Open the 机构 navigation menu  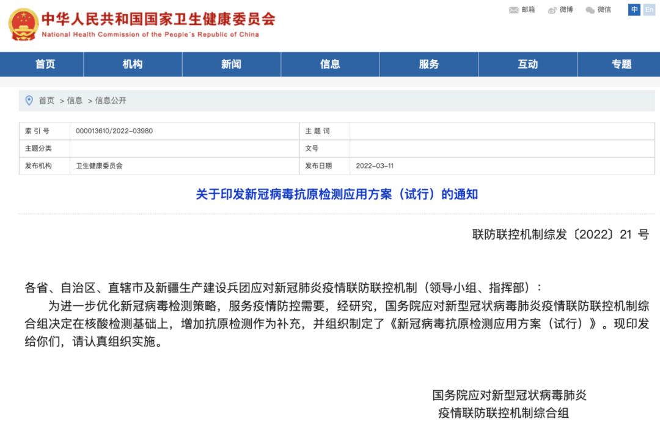point(133,64)
